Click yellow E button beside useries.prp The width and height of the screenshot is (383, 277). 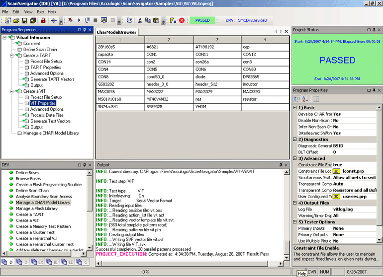pos(336,197)
